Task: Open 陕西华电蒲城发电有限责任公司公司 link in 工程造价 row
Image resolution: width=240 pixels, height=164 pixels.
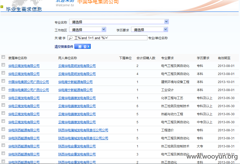Action: pos(83,130)
